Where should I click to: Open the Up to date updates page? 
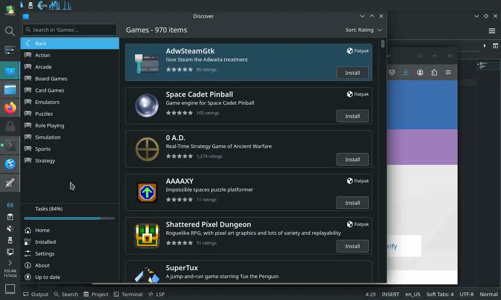[x=70, y=277]
